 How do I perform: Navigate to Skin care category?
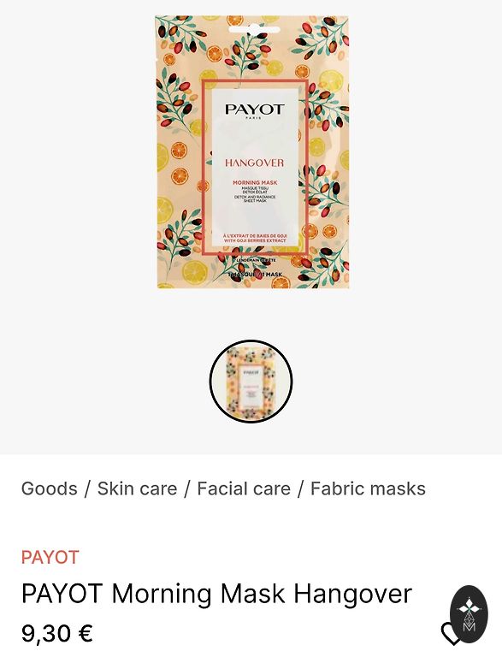click(137, 488)
